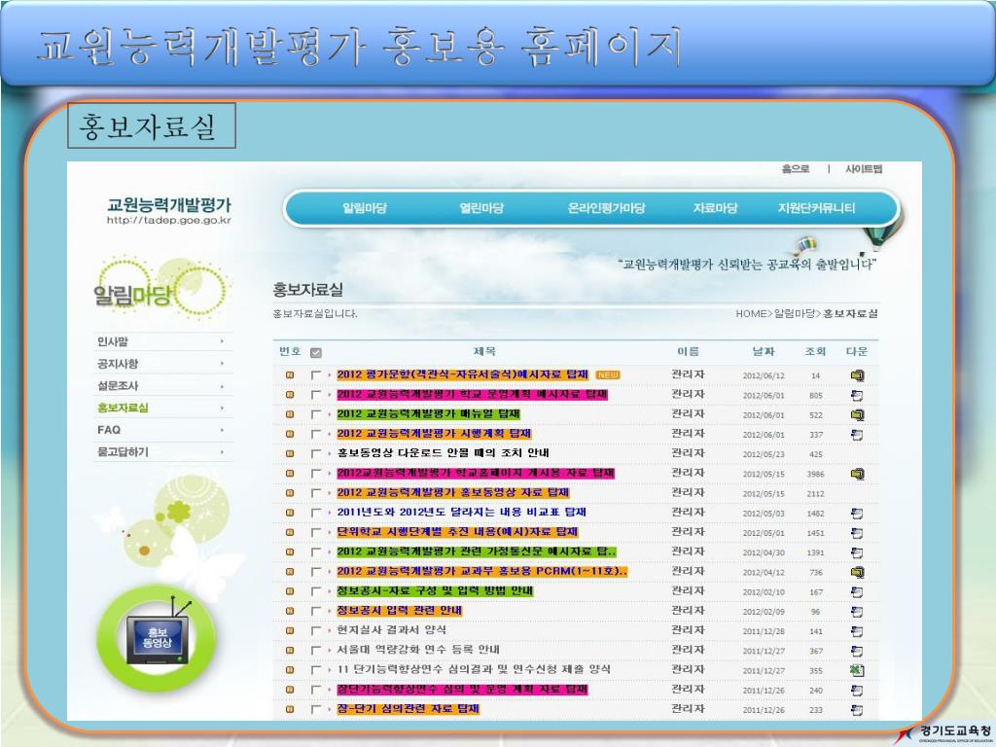
Task: Download attachment of 1482-view post
Action: pos(857,514)
